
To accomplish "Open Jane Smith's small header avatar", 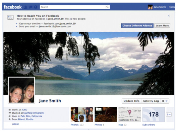I will click(150, 7).
